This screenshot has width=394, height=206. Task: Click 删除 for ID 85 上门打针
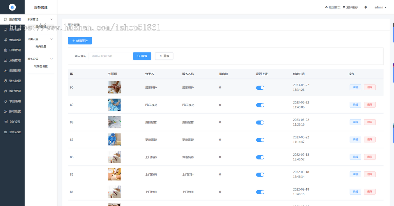coord(370,174)
